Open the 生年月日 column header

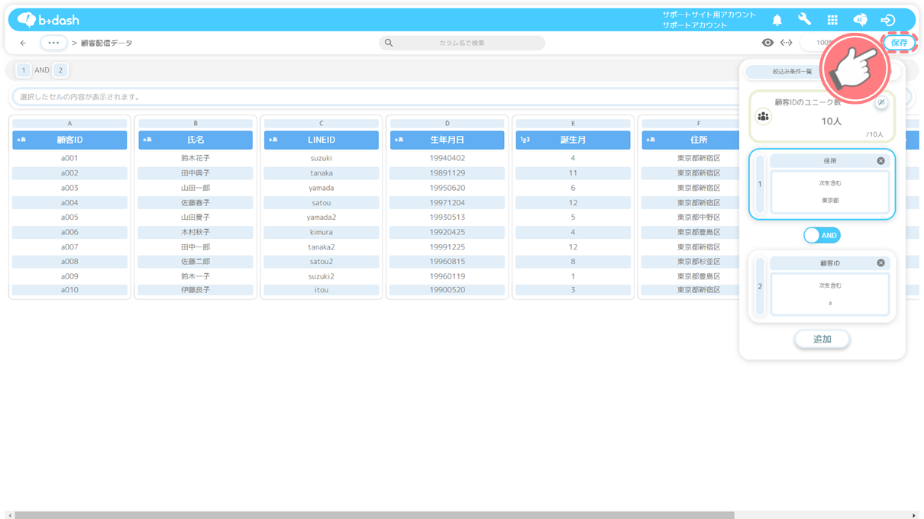[x=447, y=140]
